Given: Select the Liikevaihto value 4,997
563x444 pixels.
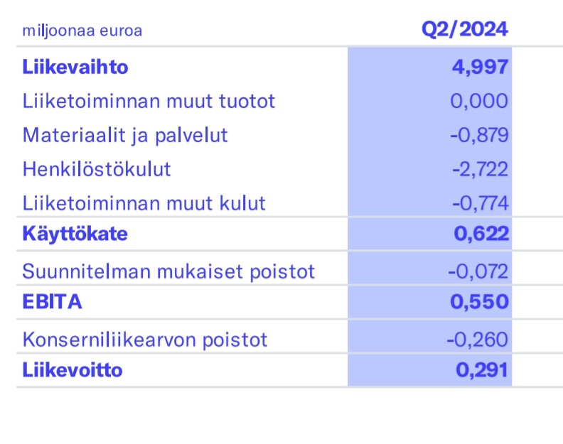Looking at the screenshot, I should [480, 67].
